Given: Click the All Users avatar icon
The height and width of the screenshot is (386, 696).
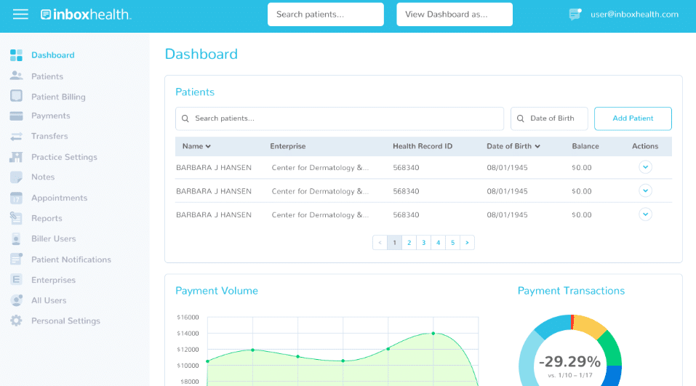Looking at the screenshot, I should point(16,300).
